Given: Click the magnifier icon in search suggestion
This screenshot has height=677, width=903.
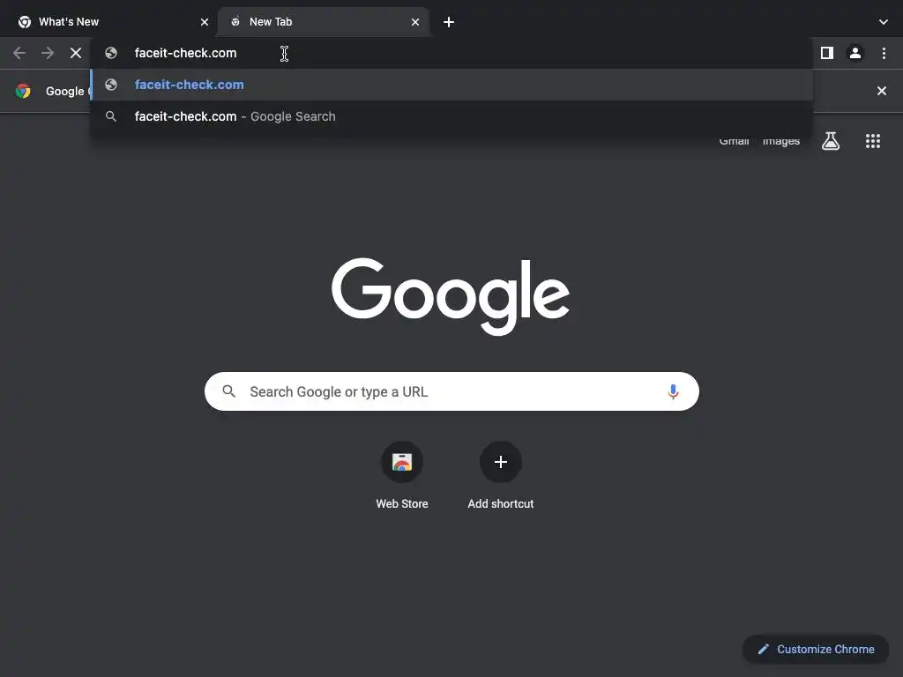Looking at the screenshot, I should point(111,116).
